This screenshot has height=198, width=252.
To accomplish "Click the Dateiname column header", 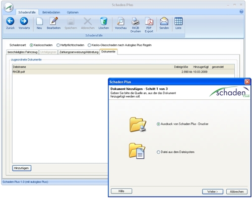I will (x=93, y=67).
